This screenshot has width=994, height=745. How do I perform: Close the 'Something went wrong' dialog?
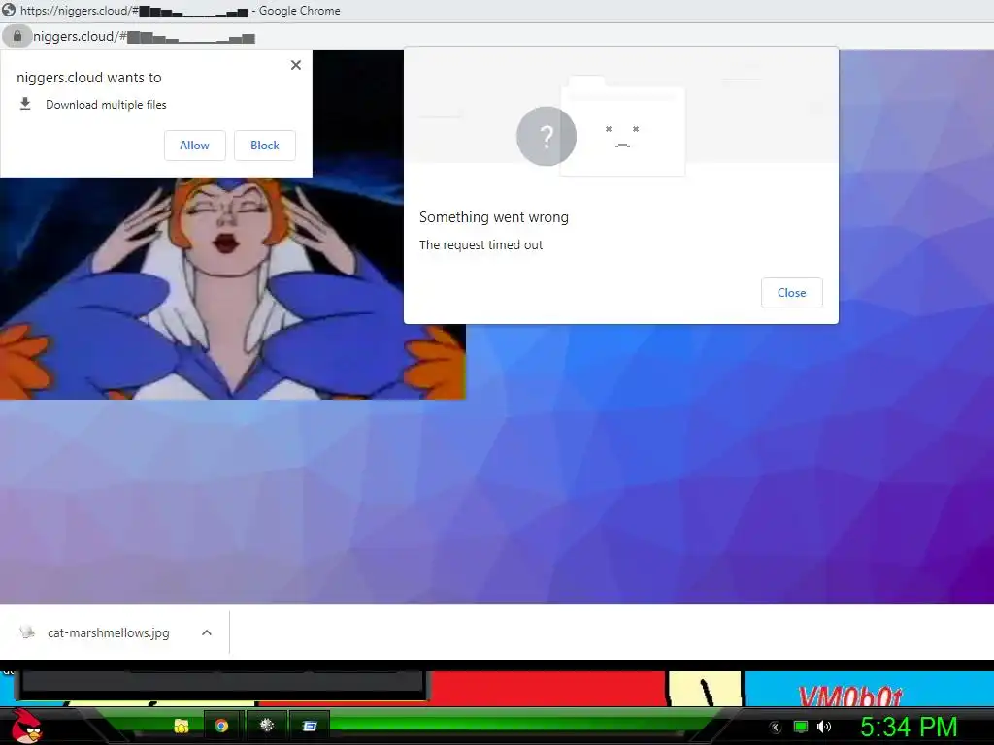(x=792, y=293)
